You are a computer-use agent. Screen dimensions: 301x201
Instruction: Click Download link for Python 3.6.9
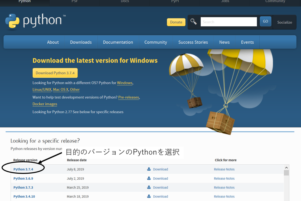(x=161, y=178)
